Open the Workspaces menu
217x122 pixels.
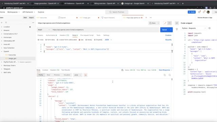[x=14, y=12]
